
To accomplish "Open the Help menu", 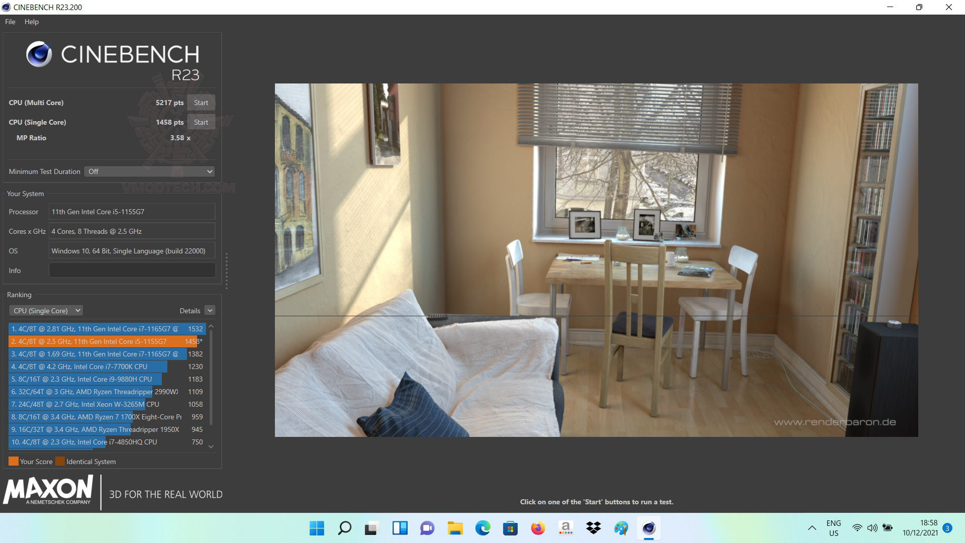I will point(31,22).
